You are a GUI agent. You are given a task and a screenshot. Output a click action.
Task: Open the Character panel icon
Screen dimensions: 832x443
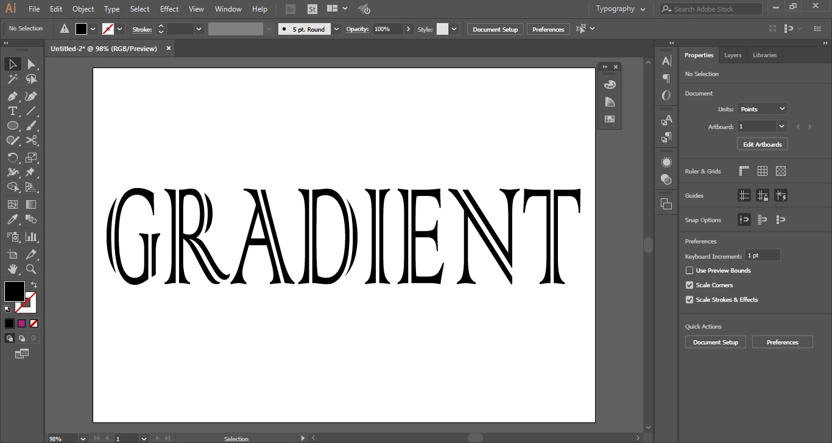(x=666, y=61)
